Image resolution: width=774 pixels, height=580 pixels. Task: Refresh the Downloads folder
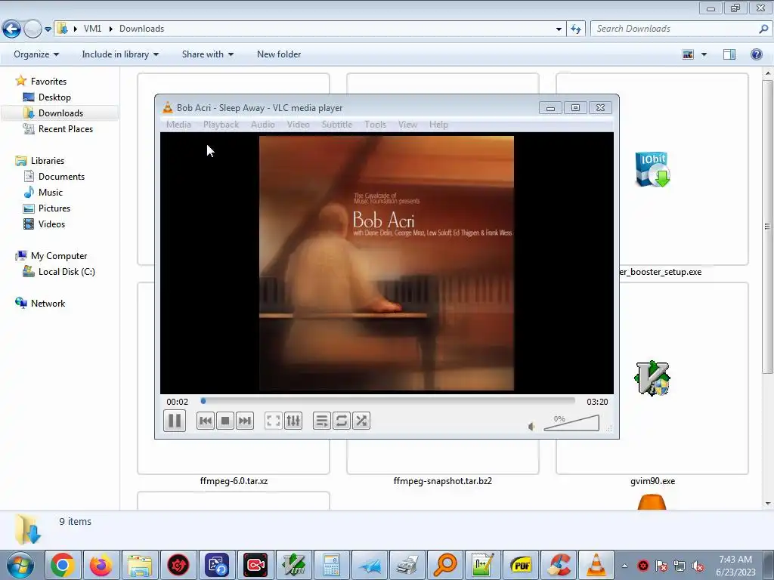(x=575, y=29)
